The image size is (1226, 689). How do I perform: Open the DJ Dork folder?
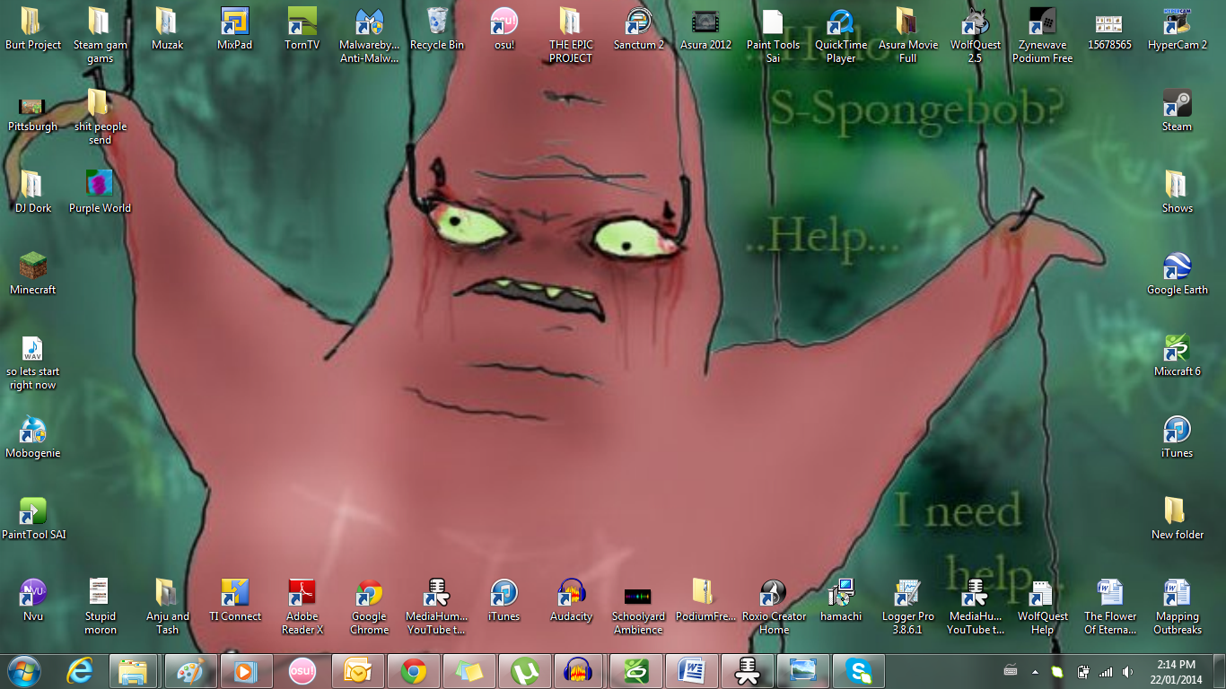33,193
